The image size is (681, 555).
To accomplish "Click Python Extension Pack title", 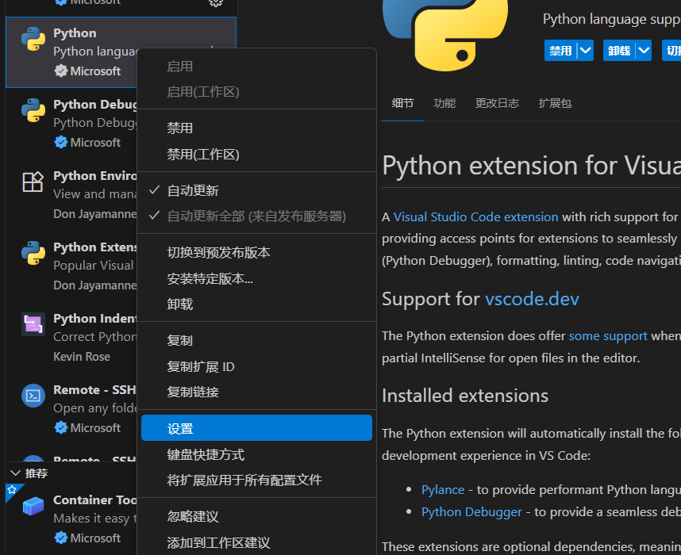I will pos(94,247).
